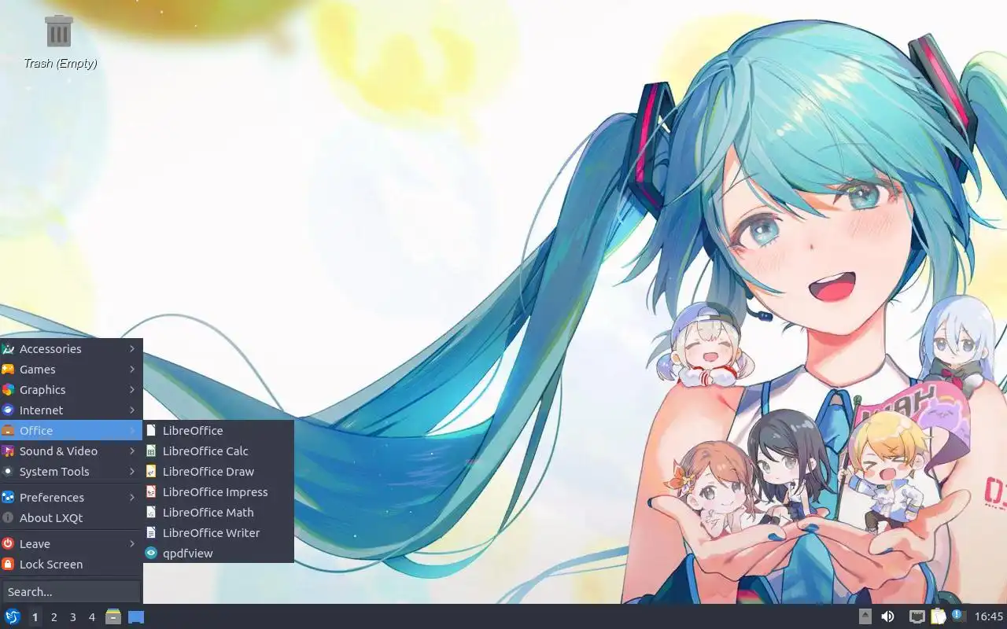Expand the Accessories category

71,348
